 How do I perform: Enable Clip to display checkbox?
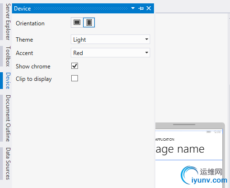[75, 78]
